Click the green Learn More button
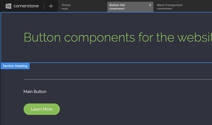The width and height of the screenshot is (212, 125). 41,109
